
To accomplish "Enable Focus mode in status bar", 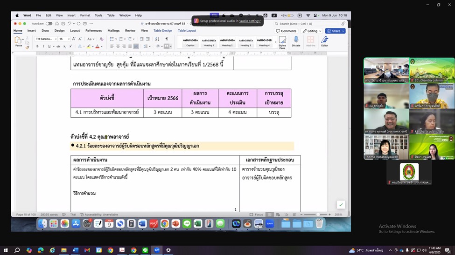I will tap(256, 215).
